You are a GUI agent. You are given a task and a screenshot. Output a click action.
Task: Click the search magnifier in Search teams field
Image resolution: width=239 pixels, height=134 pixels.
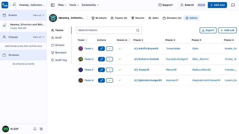coord(138,30)
